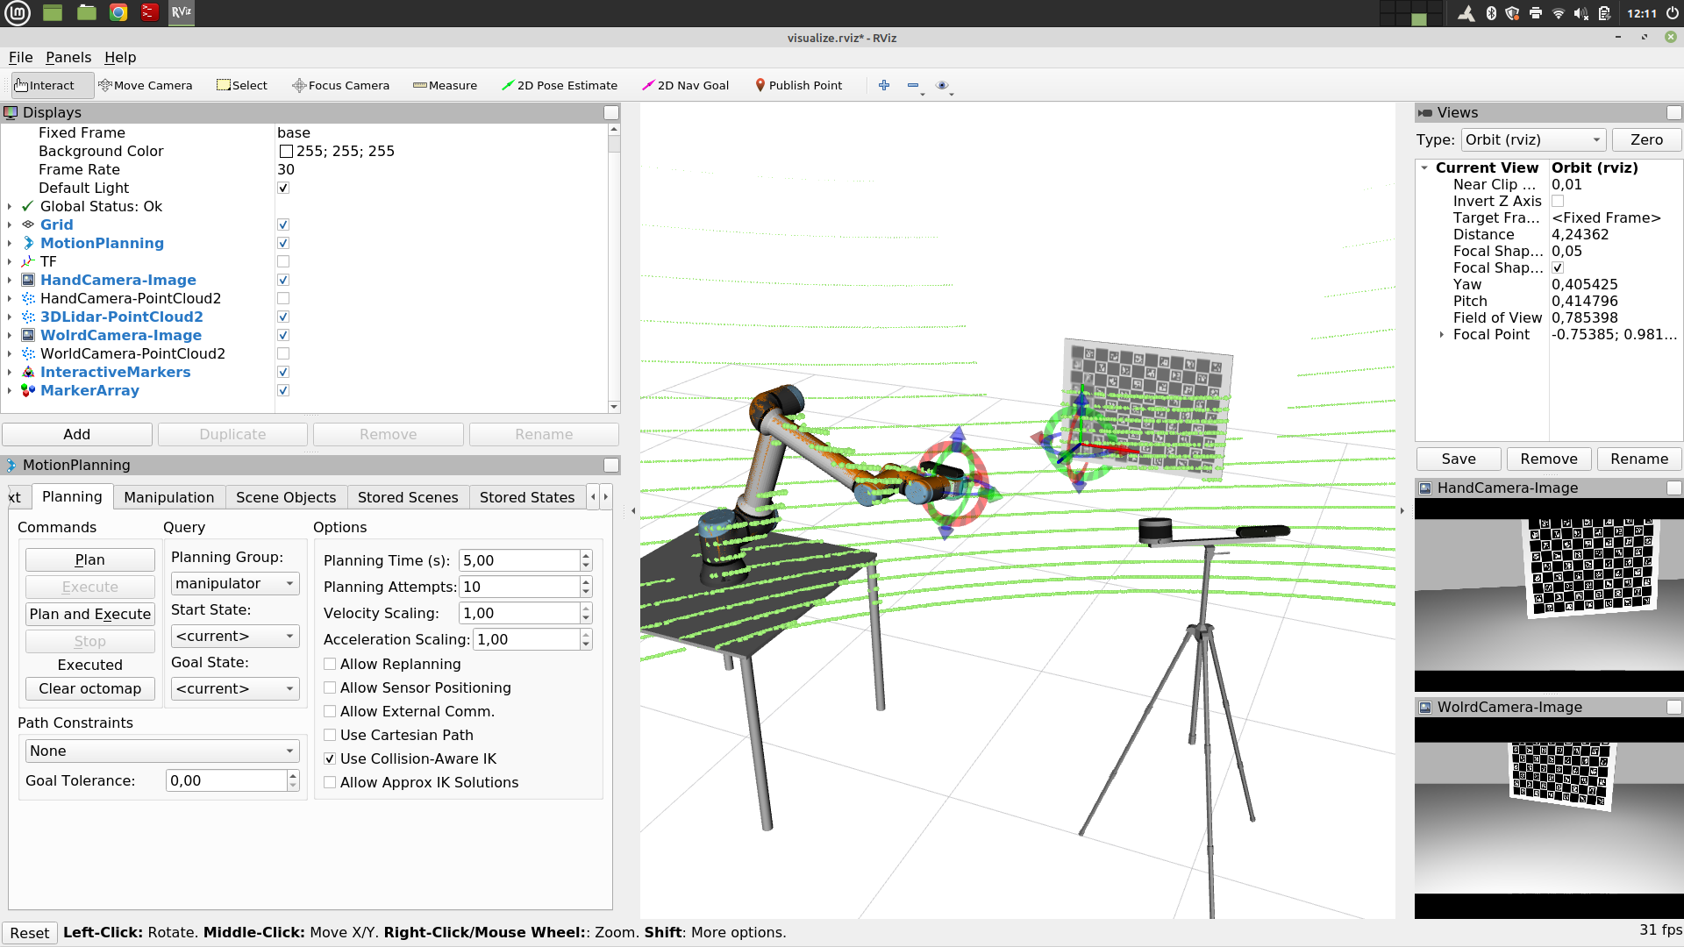Open Chrome from the taskbar

[118, 12]
